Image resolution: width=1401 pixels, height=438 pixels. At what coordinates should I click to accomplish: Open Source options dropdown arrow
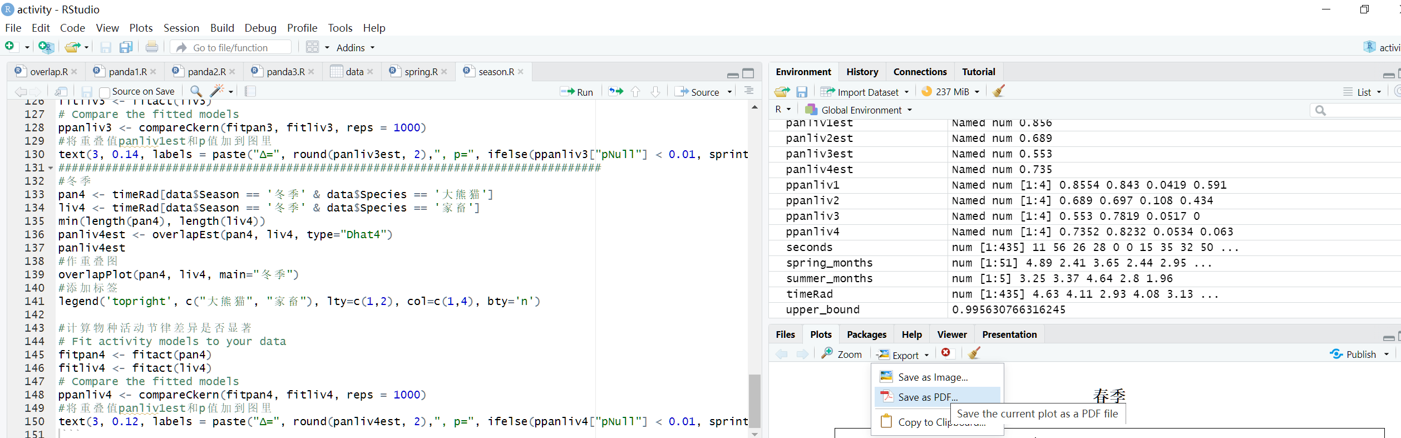[729, 92]
